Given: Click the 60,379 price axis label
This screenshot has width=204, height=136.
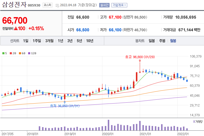Looking at the screenshot, I should coord(195,86).
